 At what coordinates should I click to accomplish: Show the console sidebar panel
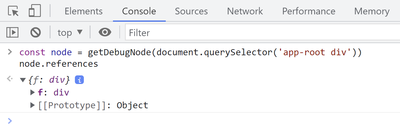click(12, 32)
